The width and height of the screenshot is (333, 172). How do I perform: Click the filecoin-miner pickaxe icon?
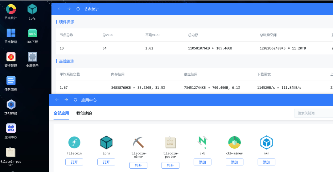(x=138, y=142)
